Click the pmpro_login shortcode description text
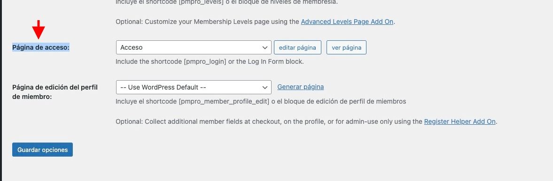The width and height of the screenshot is (553, 181). (x=210, y=61)
